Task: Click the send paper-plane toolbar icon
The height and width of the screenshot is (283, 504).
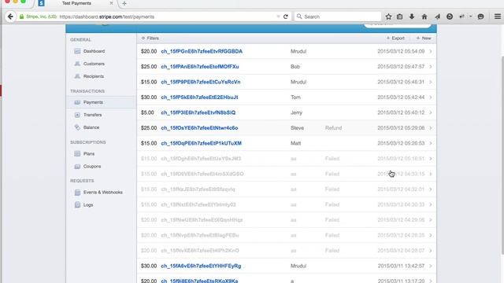Action: pyautogui.click(x=437, y=17)
